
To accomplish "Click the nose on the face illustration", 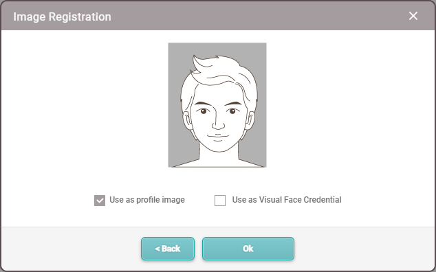I will 218,124.
